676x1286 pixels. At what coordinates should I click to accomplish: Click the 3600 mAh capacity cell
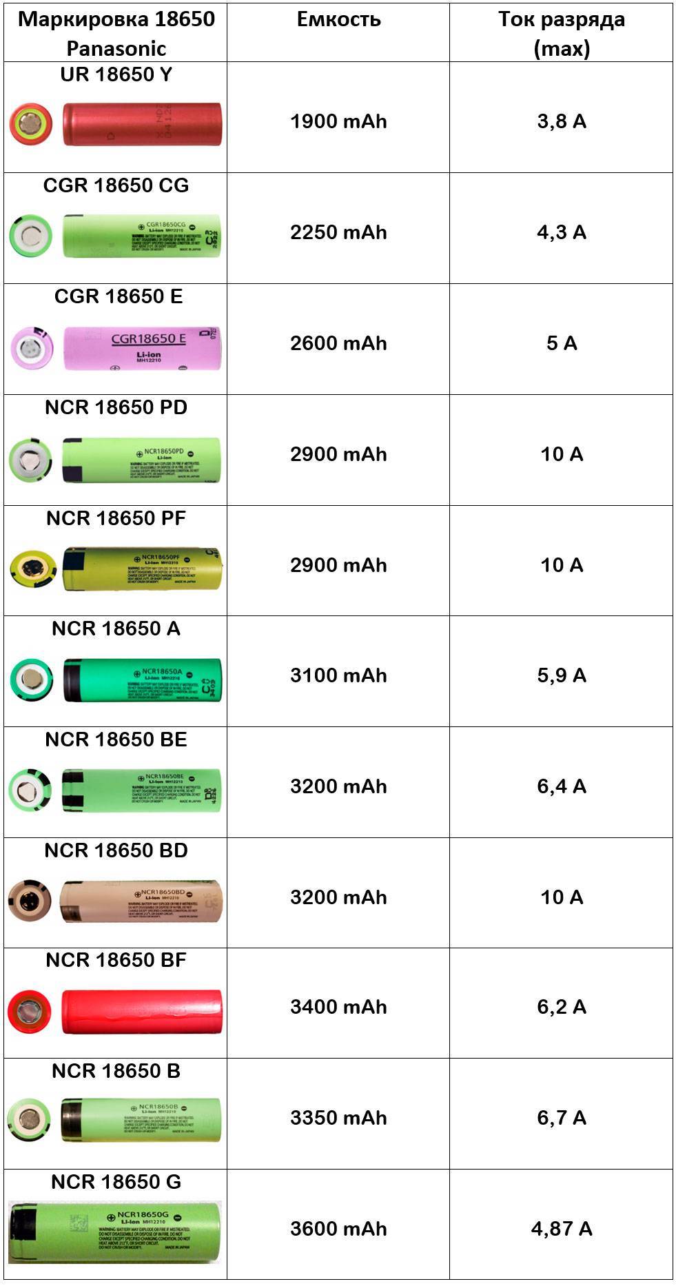[338, 1229]
